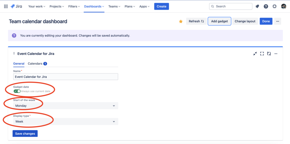
Task: Minimize the Event Calendar gadget
Action: pos(255,54)
